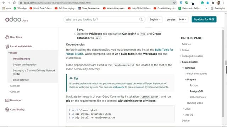
Task: Open Email gateway page
Action: click(x=21, y=80)
